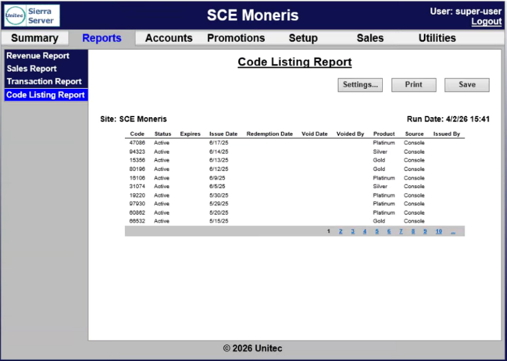The image size is (507, 361).
Task: Click the Issue Date column header
Action: click(x=224, y=134)
